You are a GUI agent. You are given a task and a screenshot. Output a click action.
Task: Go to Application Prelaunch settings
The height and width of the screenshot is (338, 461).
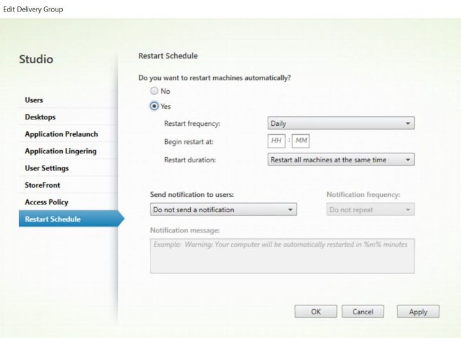click(61, 134)
